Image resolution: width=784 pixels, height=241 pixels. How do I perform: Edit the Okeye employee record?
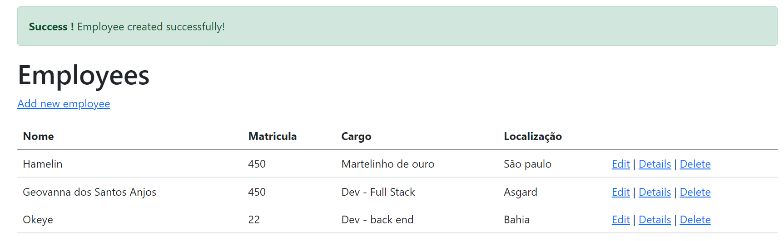620,220
